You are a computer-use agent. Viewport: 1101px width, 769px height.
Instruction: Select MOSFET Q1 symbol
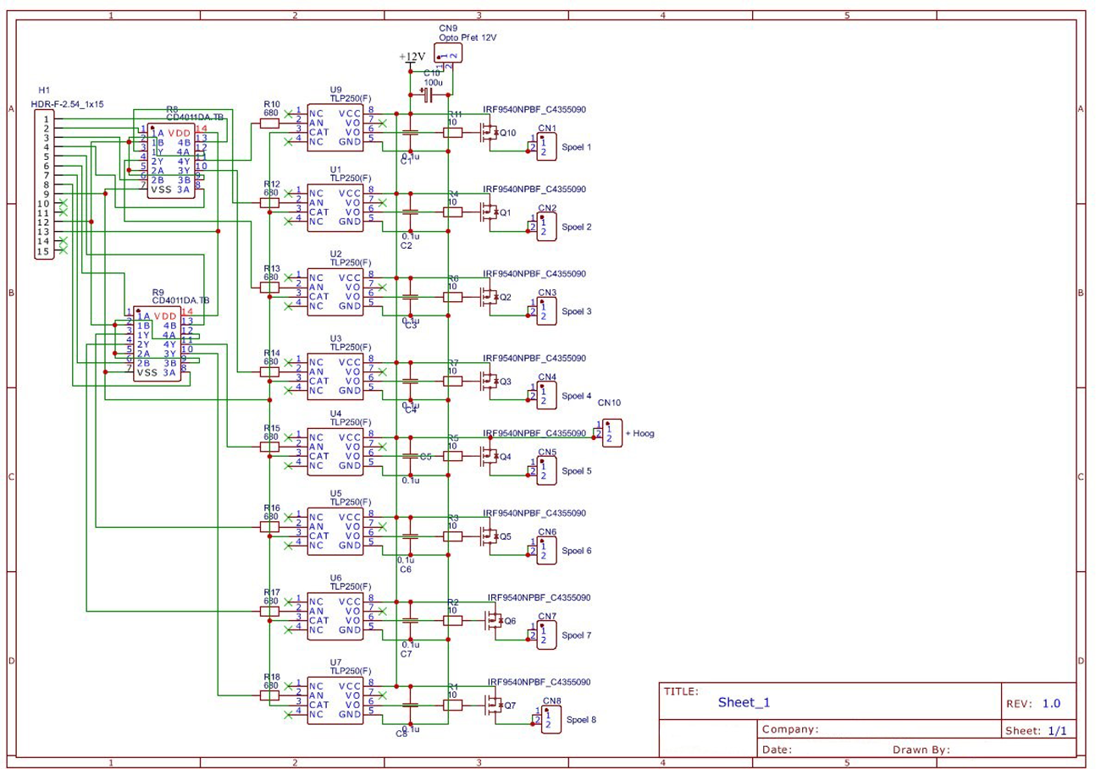click(x=490, y=213)
